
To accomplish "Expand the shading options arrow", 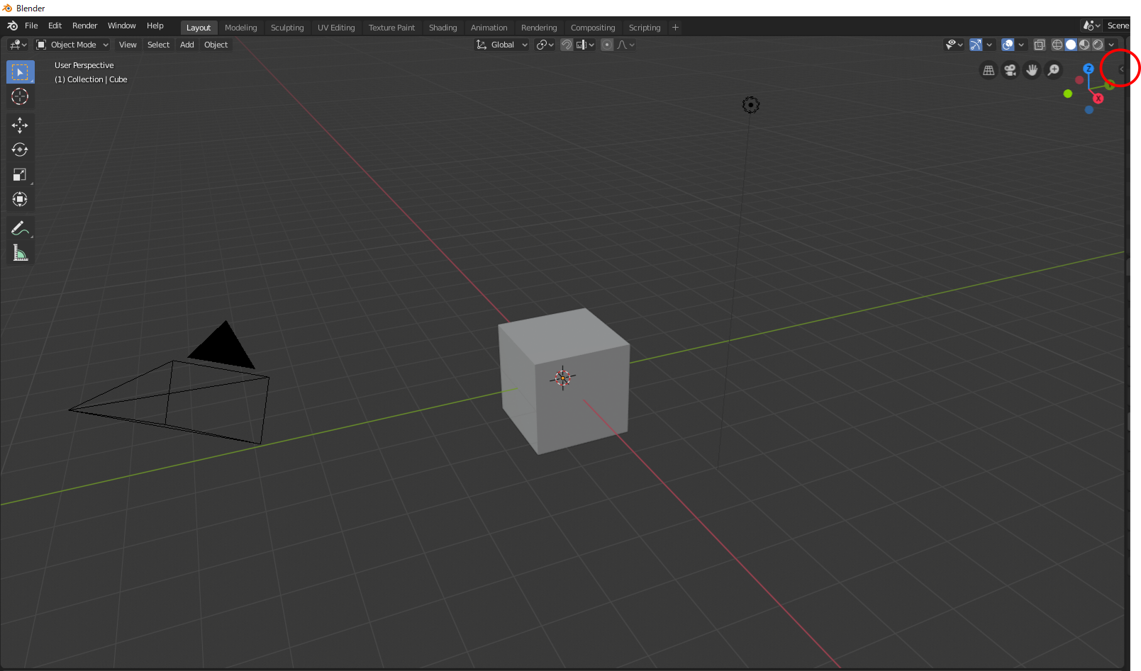I will (1111, 45).
